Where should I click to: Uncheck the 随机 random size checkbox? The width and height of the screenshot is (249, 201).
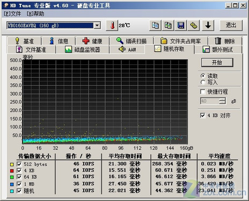[x=19, y=191]
